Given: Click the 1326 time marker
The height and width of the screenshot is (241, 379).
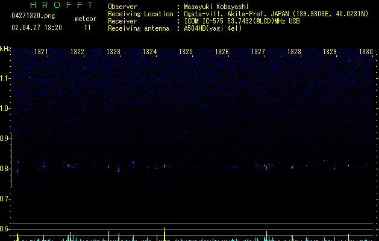Looking at the screenshot, I should tap(222, 51).
